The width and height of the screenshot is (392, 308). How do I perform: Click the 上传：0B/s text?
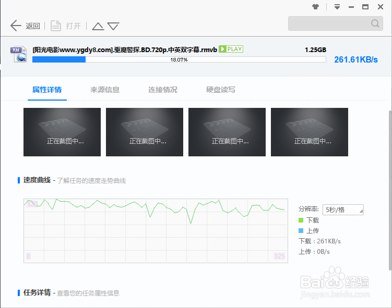314,252
